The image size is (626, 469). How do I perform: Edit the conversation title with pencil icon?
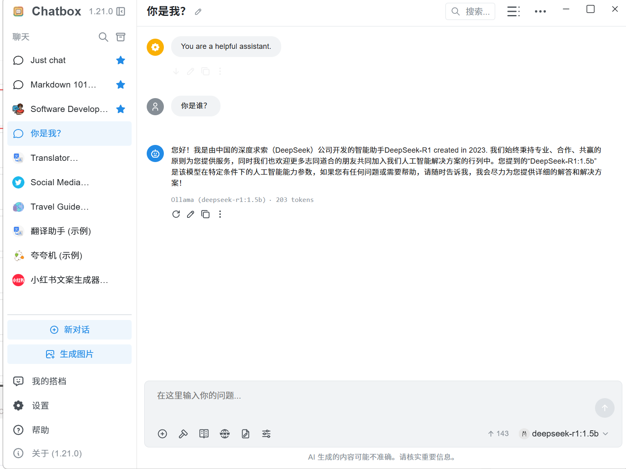pyautogui.click(x=198, y=12)
